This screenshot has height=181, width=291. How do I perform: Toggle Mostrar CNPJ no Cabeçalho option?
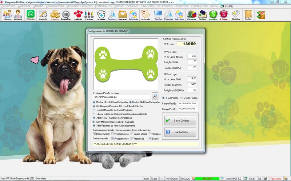(x=144, y=102)
